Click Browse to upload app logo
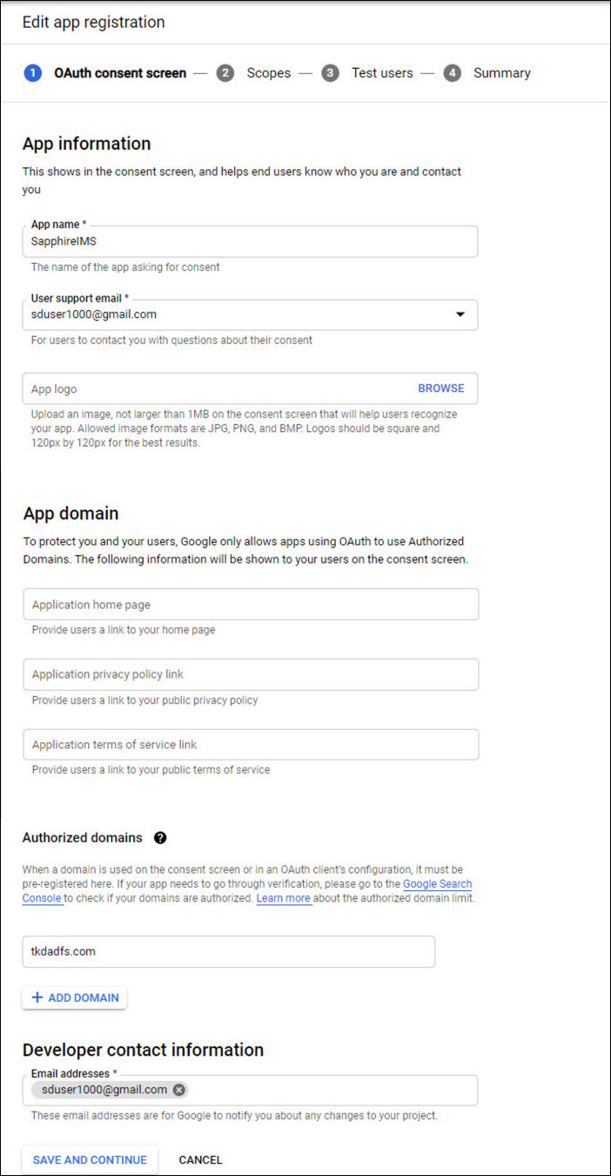Screen dimensions: 611x1176 point(440,389)
